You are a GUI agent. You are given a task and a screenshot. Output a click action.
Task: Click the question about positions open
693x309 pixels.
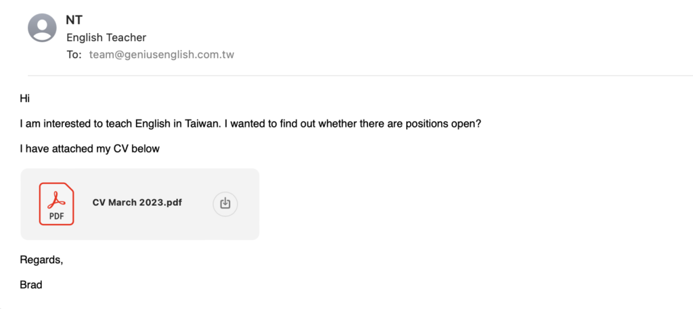coord(353,124)
